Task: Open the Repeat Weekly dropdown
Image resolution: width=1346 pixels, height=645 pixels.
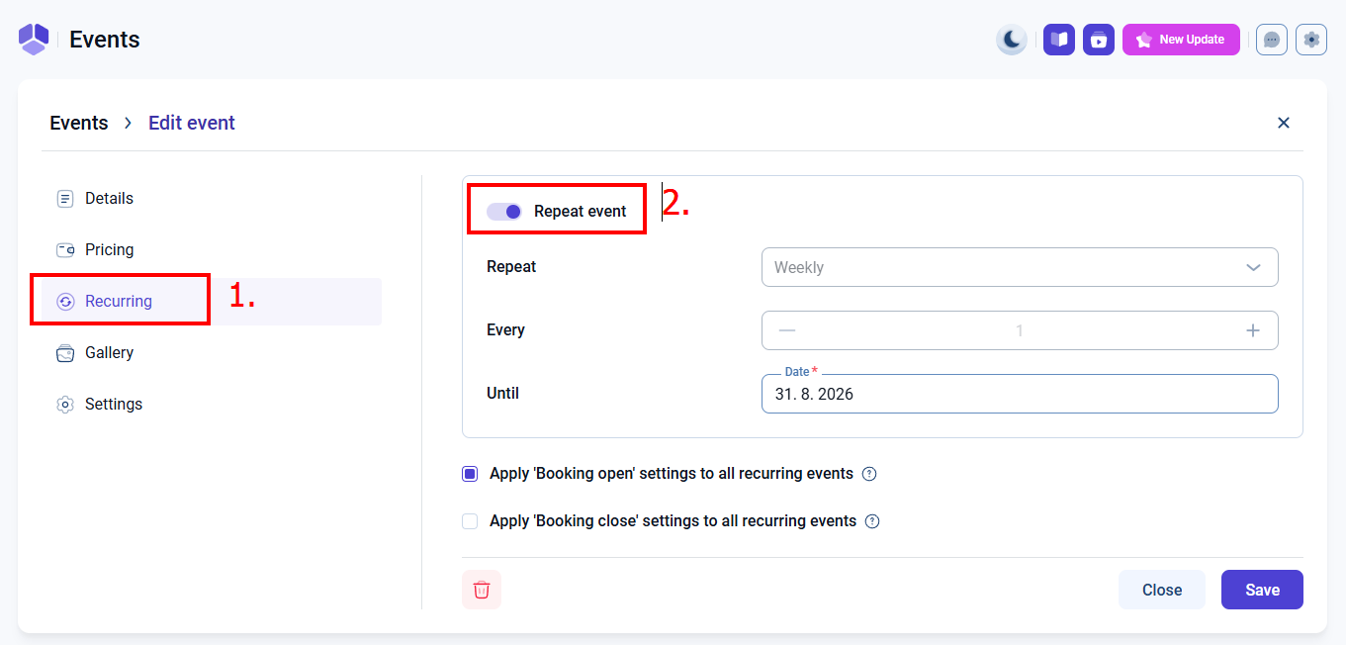Action: 1020,267
